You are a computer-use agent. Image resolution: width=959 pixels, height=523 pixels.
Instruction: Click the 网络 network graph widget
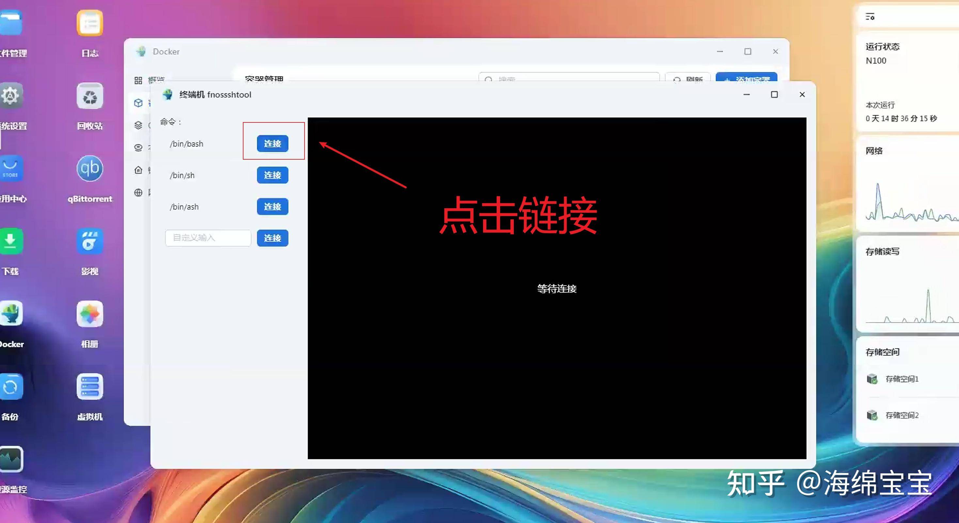(x=908, y=184)
